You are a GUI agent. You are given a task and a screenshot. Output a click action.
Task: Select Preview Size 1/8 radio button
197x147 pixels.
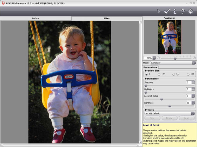point(188,74)
